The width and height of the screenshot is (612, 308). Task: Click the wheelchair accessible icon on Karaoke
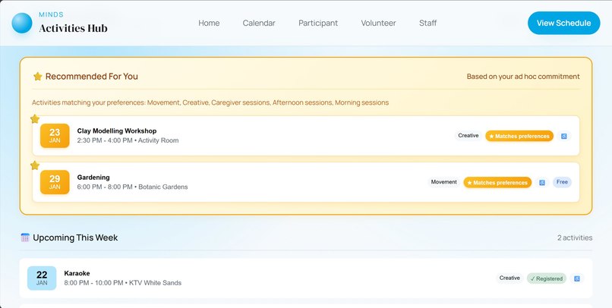577,278
